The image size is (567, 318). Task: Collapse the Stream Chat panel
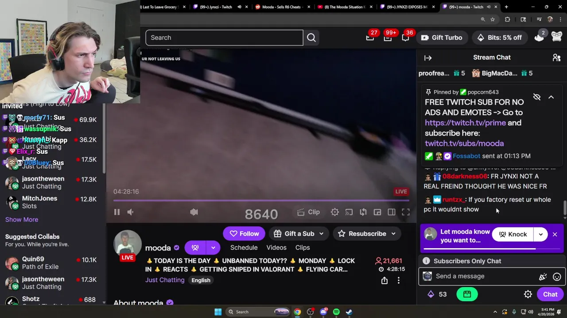(x=428, y=57)
